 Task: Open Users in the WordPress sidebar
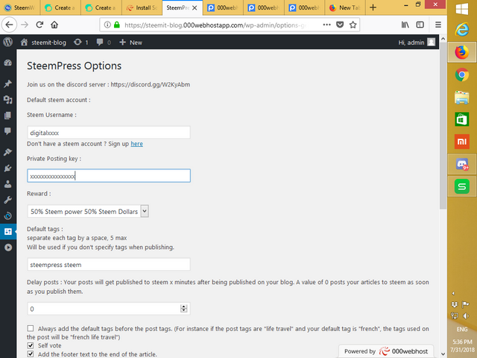(7, 183)
